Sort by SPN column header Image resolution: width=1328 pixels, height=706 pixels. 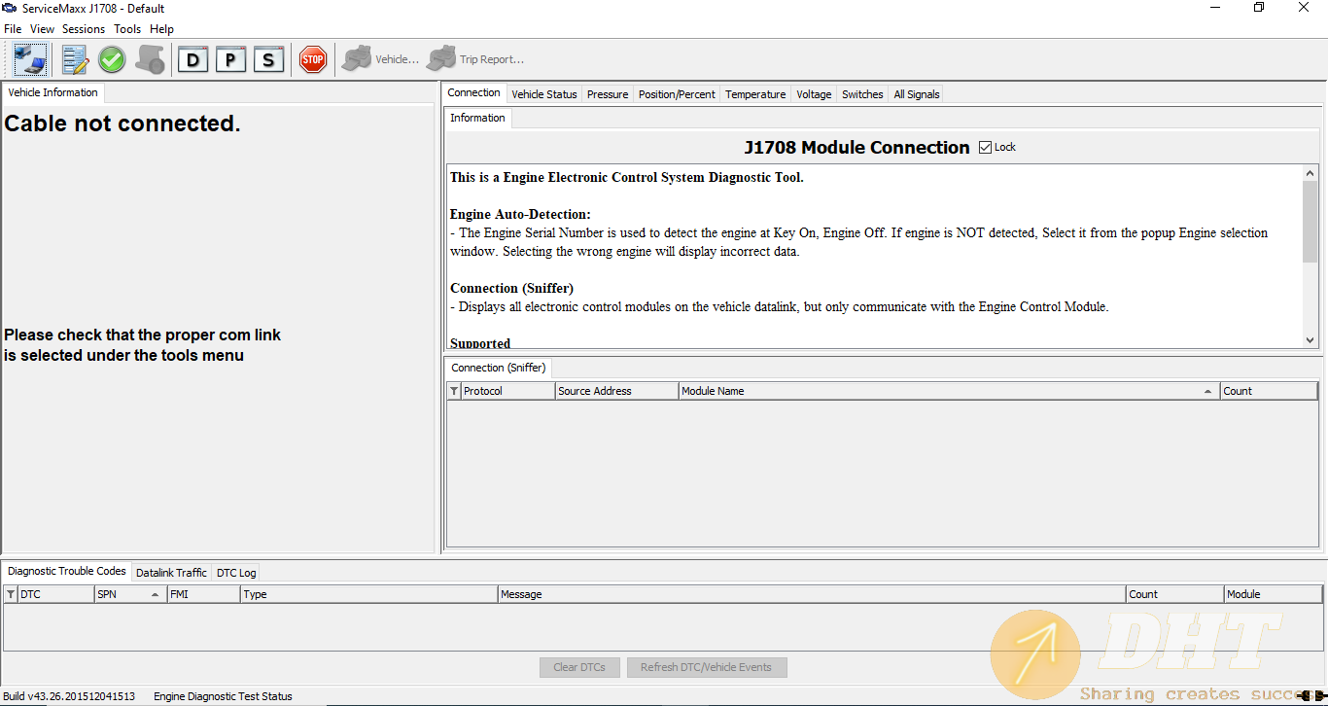[130, 594]
